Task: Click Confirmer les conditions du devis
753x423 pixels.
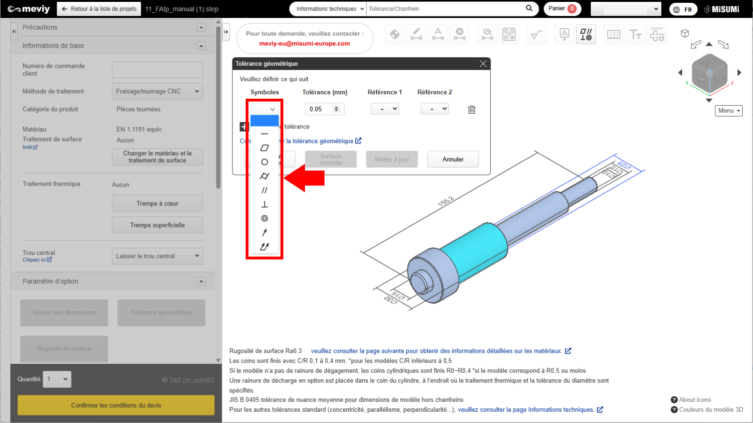Action: (x=116, y=405)
